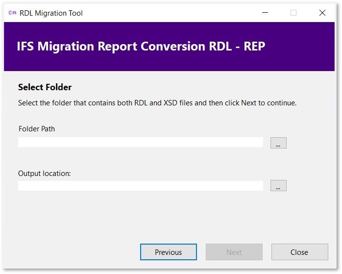
Task: Click the instruction text about RDL and XSD files
Action: [157, 103]
